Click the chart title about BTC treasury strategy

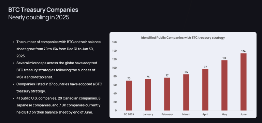coord(183,38)
